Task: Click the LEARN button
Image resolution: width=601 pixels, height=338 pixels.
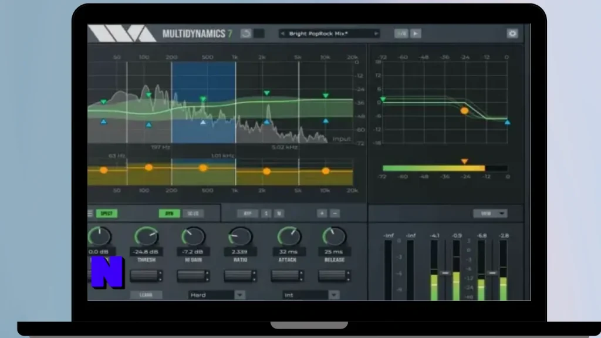Action: (x=146, y=295)
